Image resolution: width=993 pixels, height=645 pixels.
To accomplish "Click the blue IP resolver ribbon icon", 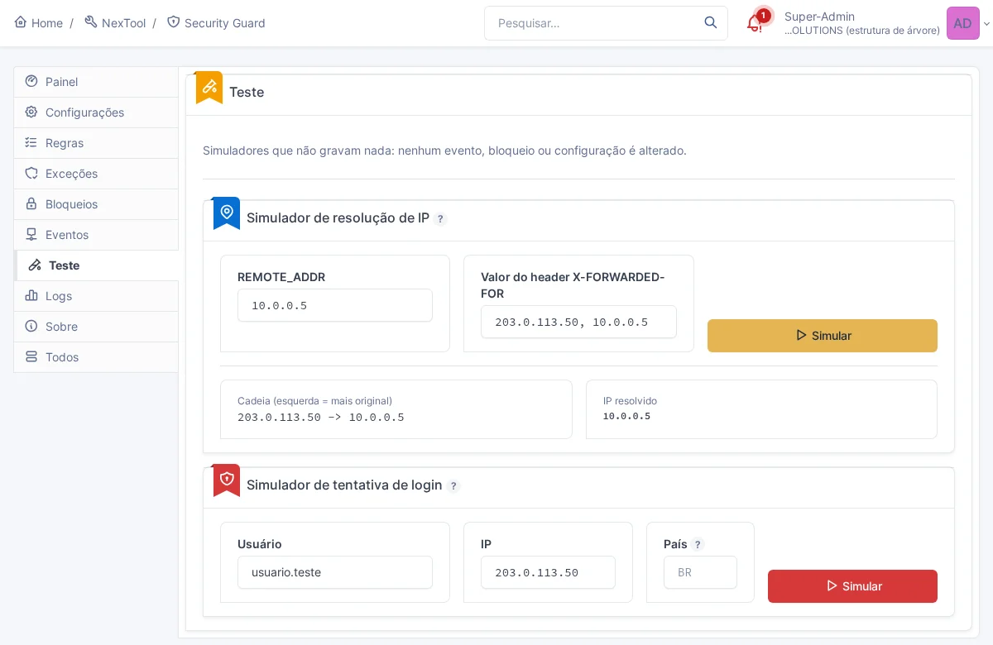I will tap(227, 213).
